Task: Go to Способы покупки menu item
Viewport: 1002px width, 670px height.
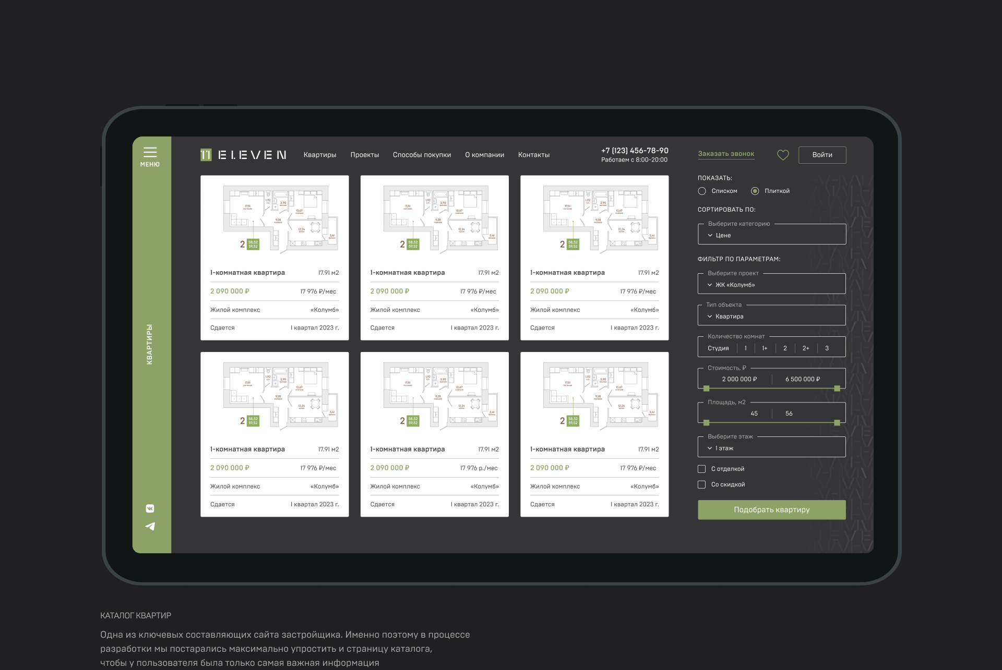Action: tap(422, 155)
